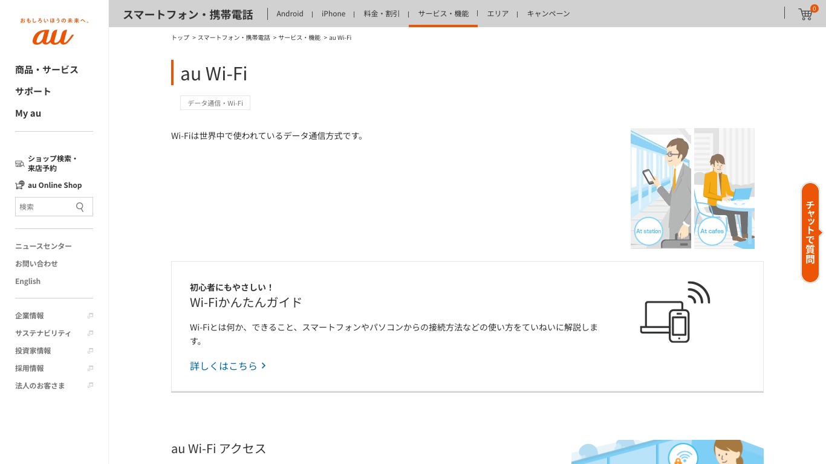This screenshot has width=826, height=464.
Task: Select the サービス・機能 tab
Action: point(443,13)
